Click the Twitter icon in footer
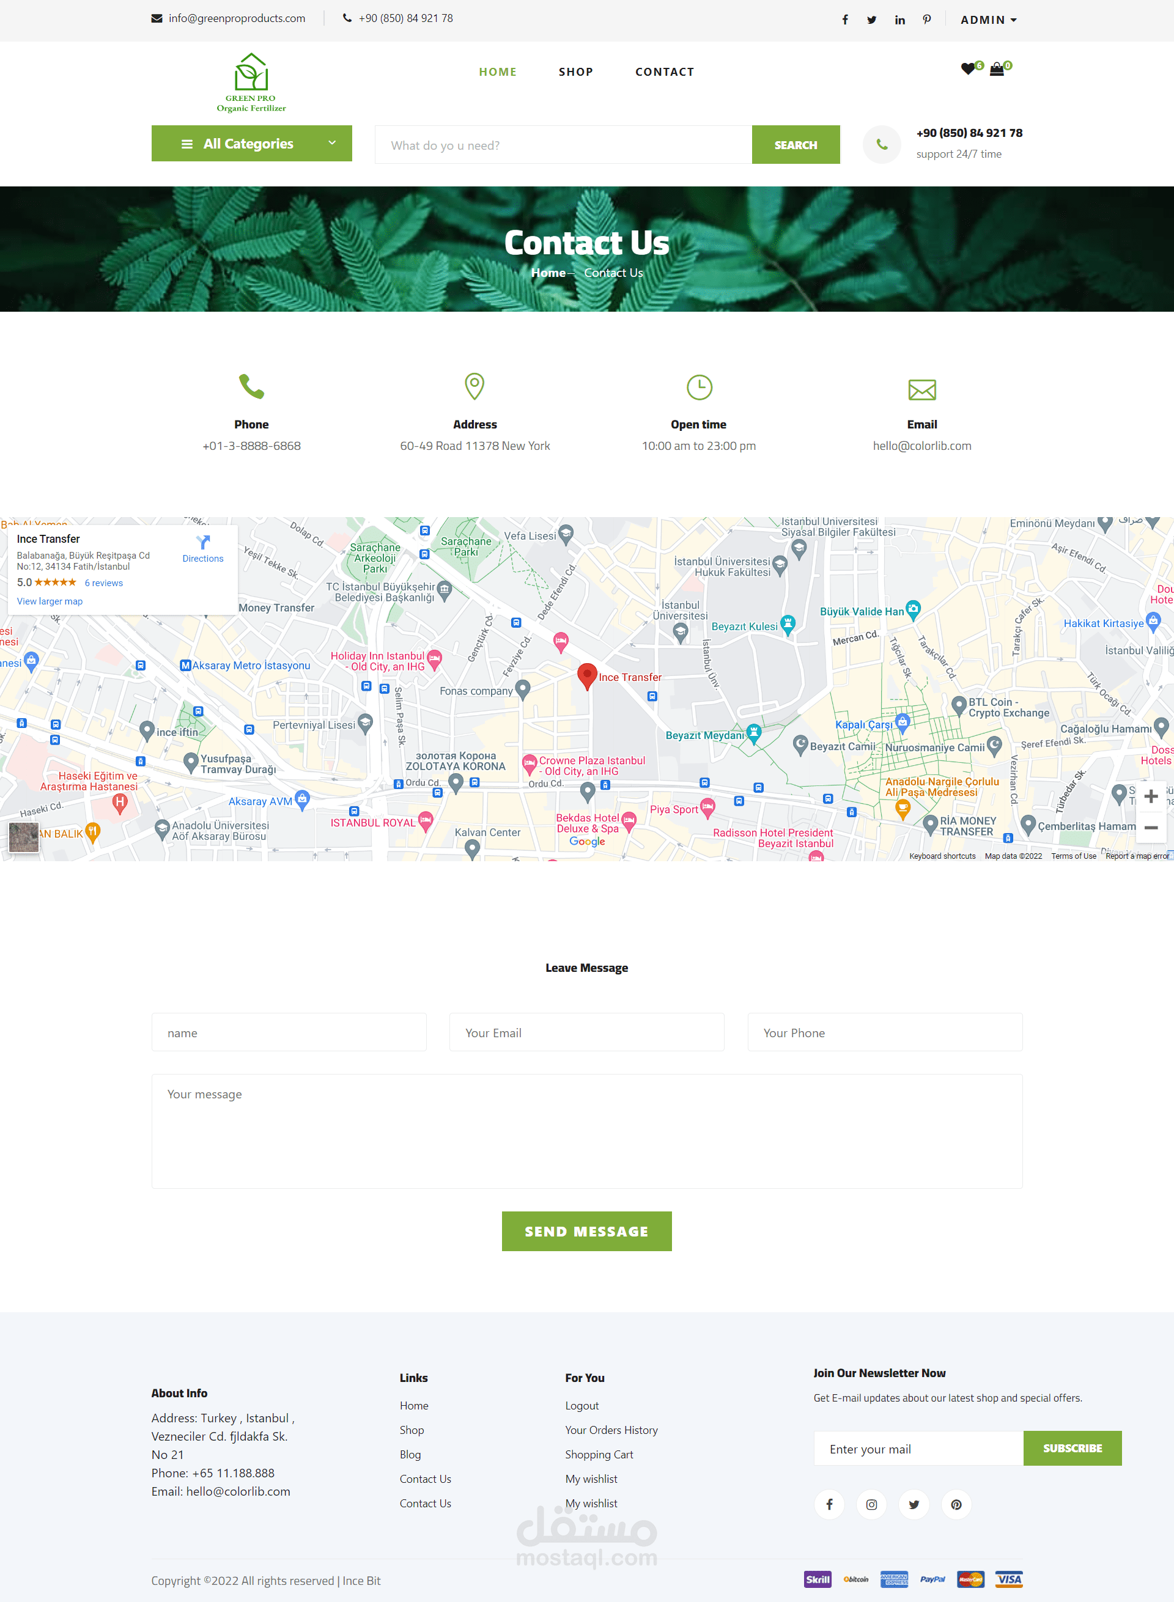The height and width of the screenshot is (1602, 1174). [x=914, y=1504]
